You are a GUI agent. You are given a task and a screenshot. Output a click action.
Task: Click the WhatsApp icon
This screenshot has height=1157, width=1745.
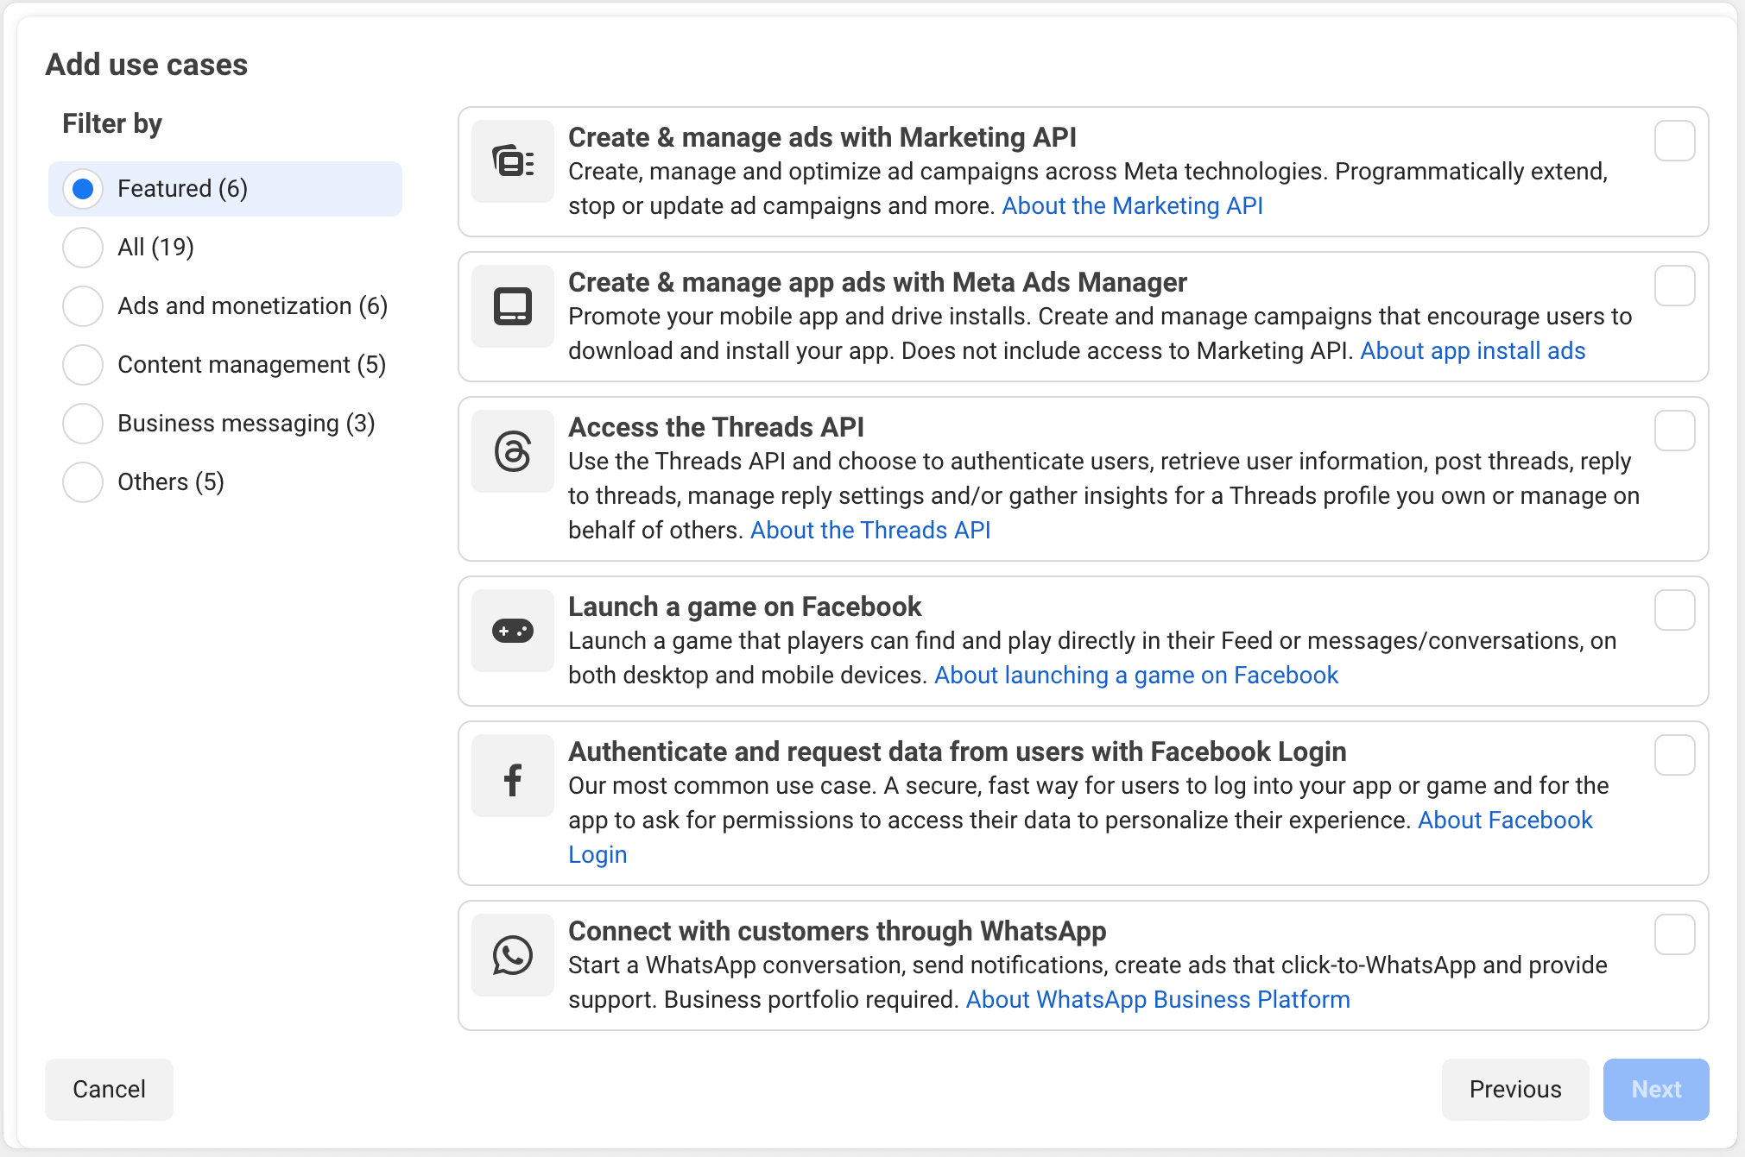[x=512, y=954]
